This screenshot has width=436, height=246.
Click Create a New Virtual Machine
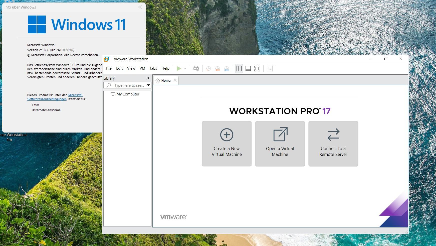tap(227, 144)
